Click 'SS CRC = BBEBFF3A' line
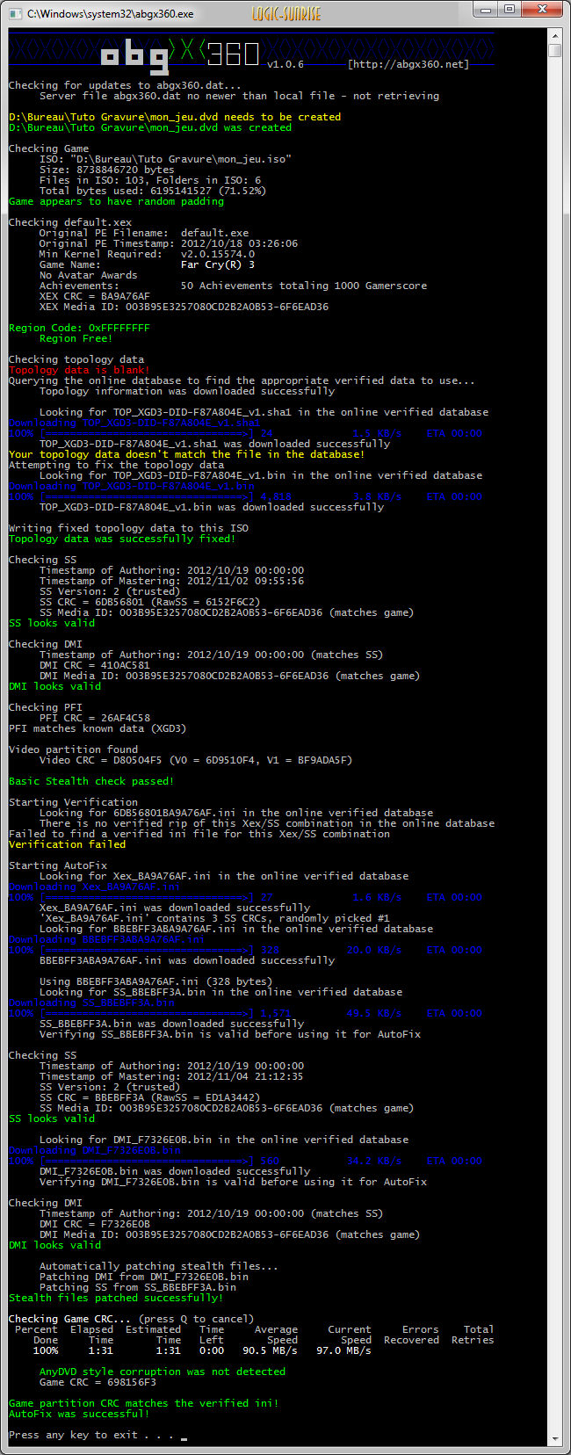 point(149,1097)
